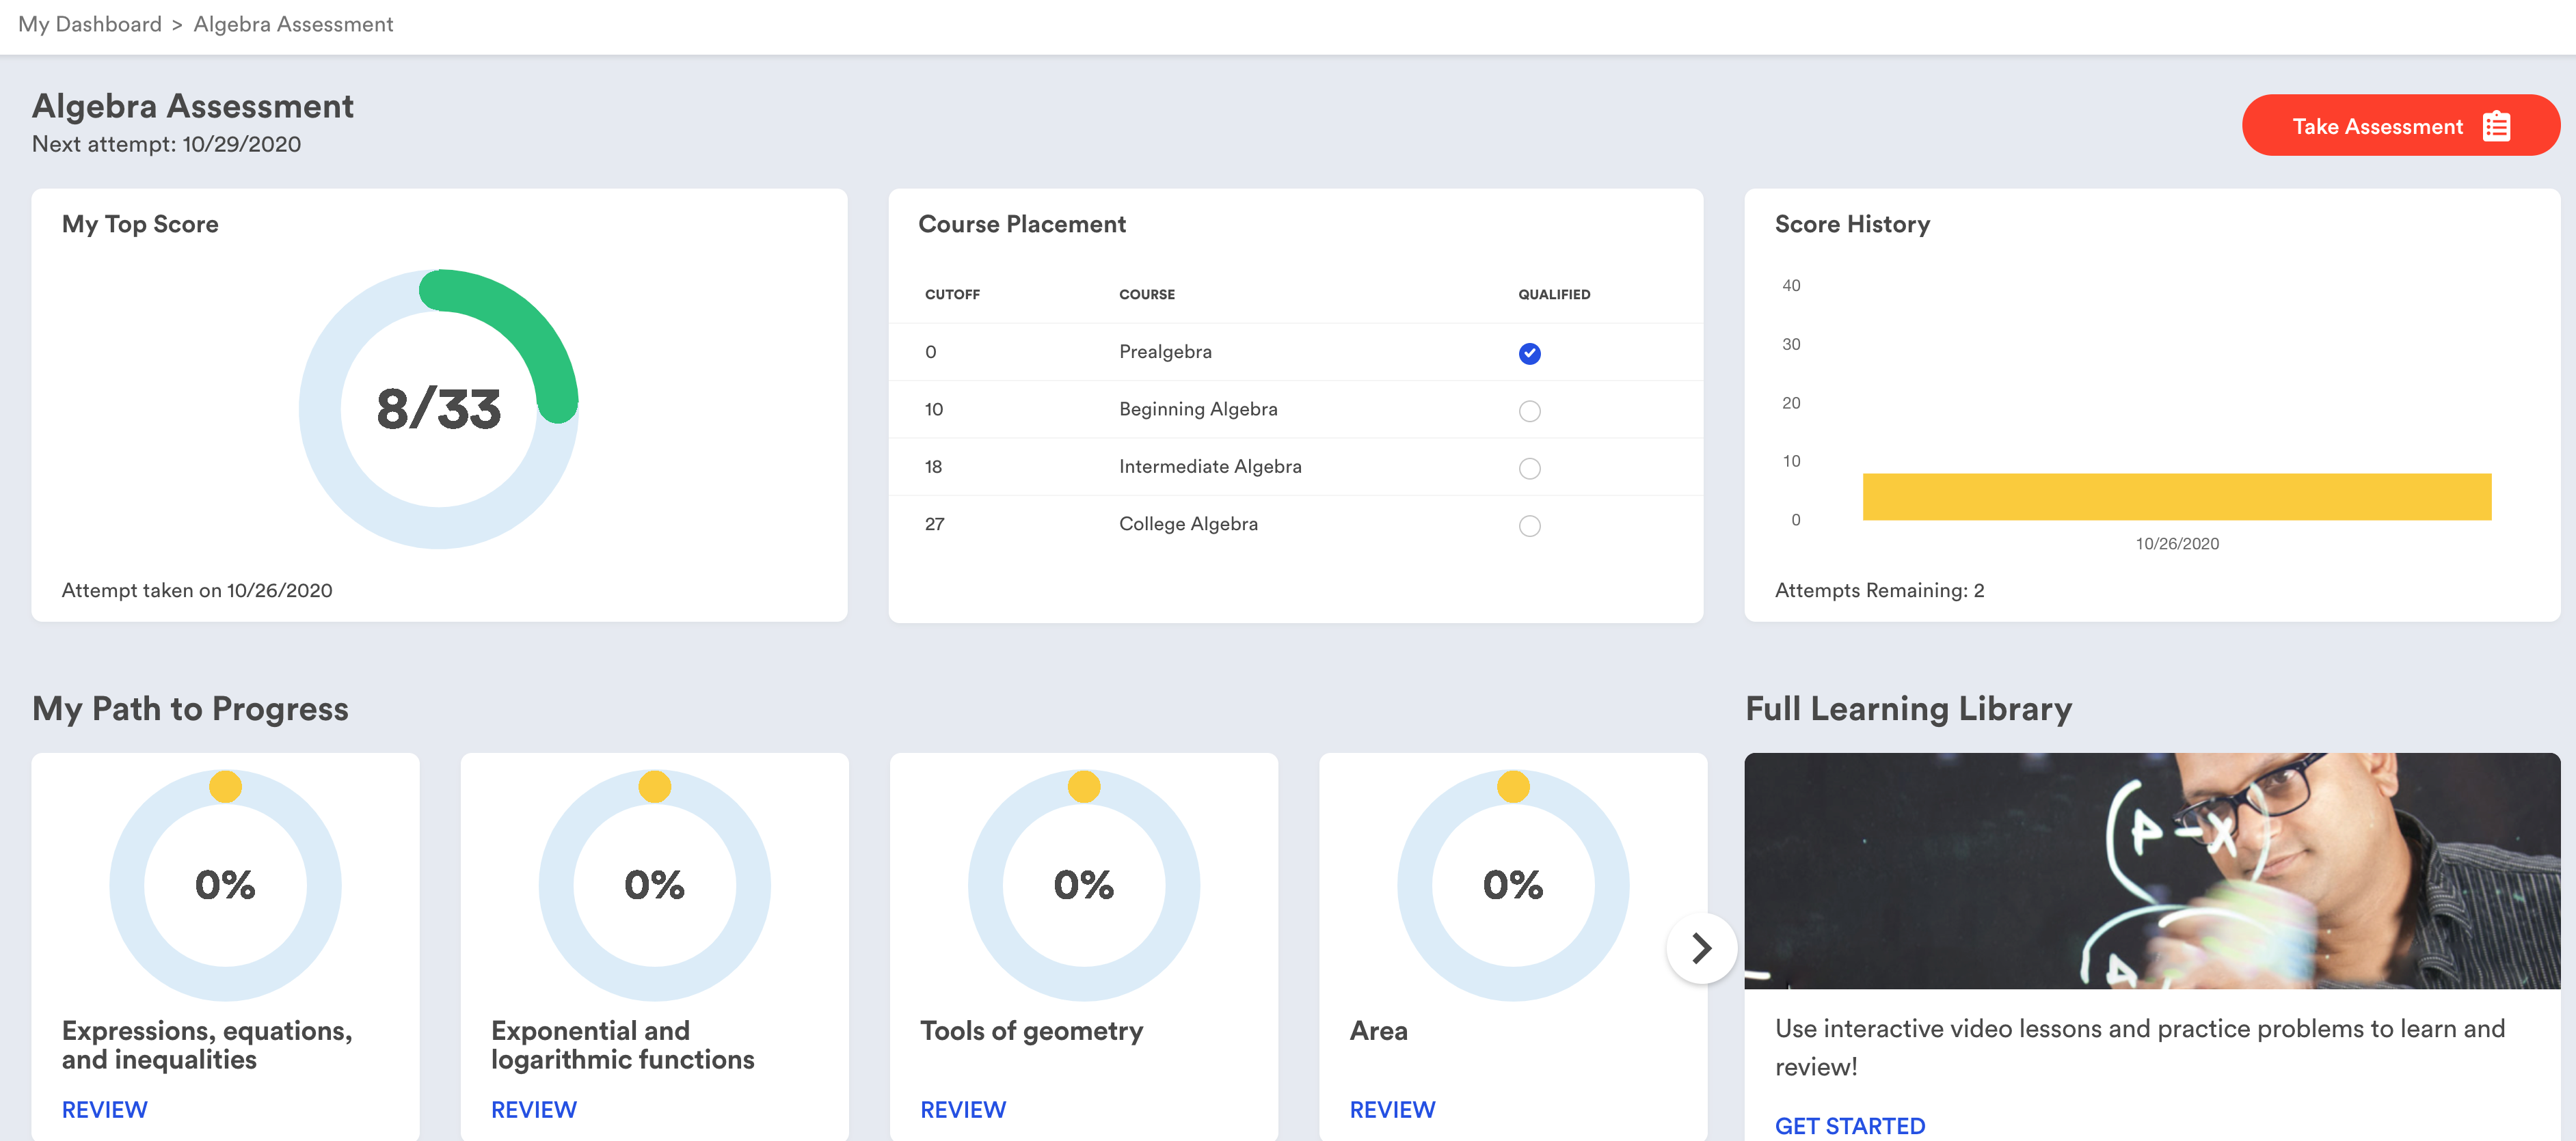Open Algebra Assessment breadcrumb
The width and height of the screenshot is (2576, 1141).
click(293, 24)
